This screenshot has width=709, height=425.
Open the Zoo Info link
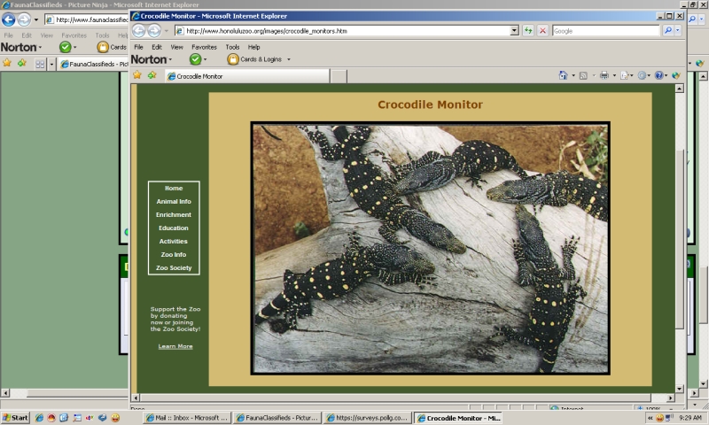[174, 254]
